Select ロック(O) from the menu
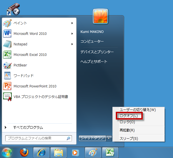173x158 pixels. 127,122
